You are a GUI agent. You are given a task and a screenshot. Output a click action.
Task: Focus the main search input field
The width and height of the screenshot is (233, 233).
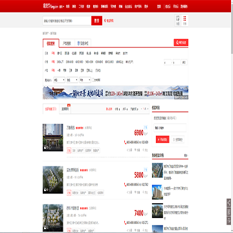pyautogui.click(x=67, y=21)
